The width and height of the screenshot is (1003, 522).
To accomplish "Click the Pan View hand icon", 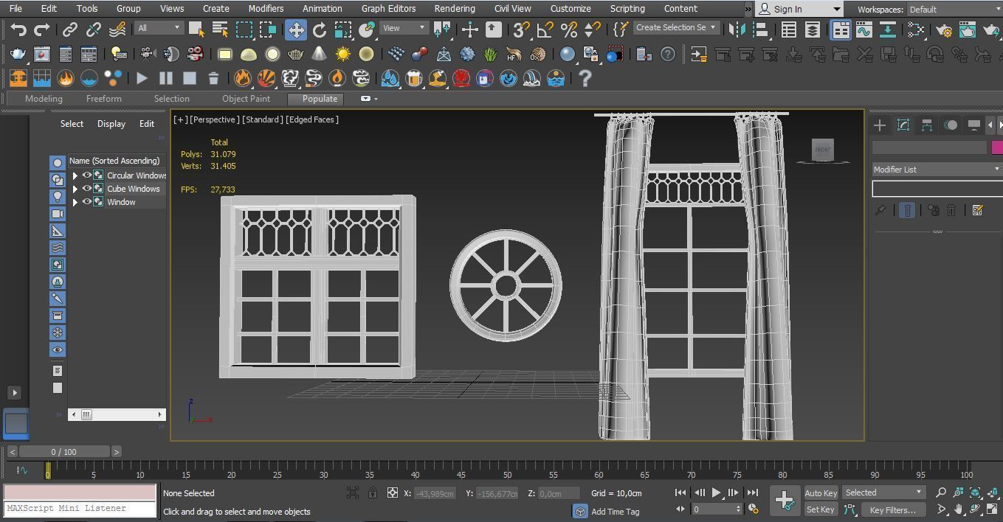I will pos(958,509).
